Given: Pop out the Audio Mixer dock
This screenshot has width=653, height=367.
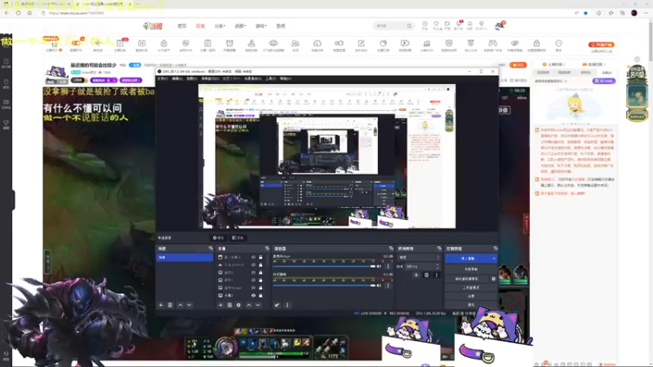Looking at the screenshot, I should pyautogui.click(x=391, y=249).
